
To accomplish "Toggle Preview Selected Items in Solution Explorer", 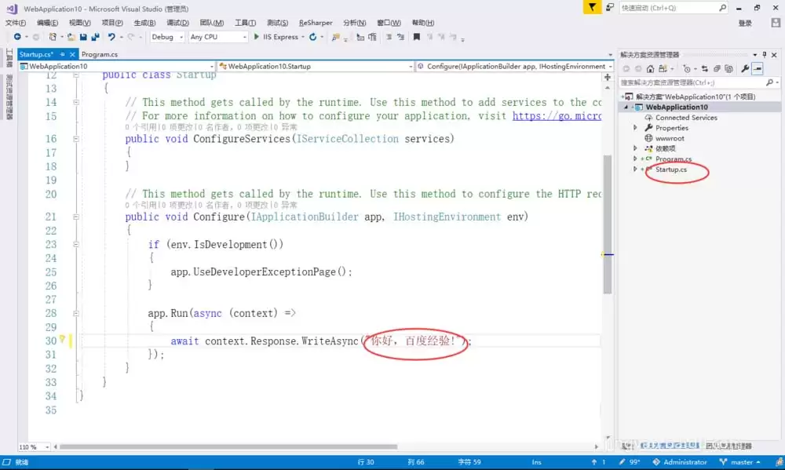I will [758, 68].
